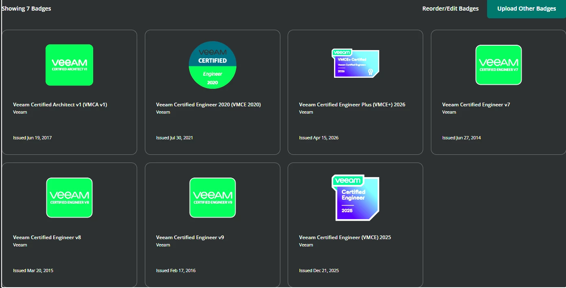The height and width of the screenshot is (288, 566).
Task: Click Veeam issuer under Engineer v8 card
Action: pos(20,245)
